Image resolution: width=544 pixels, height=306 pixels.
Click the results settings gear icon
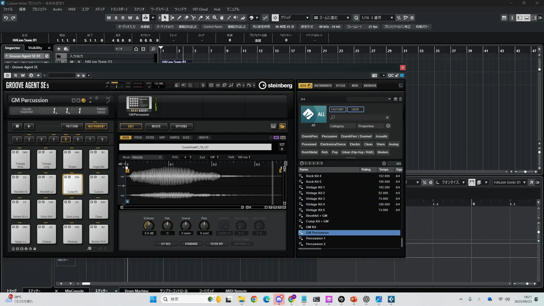[384, 163]
